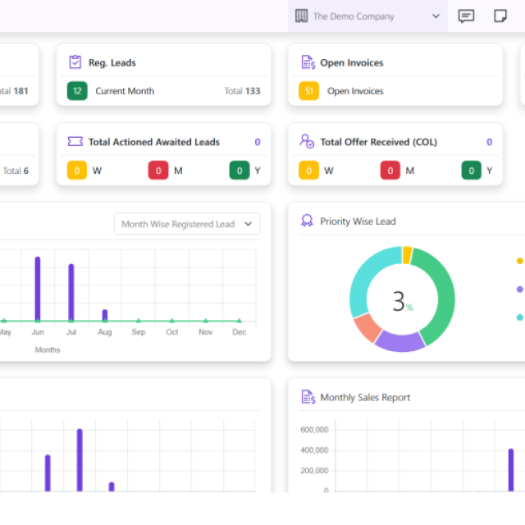Click yellow W badge in Total Offer Received
The width and height of the screenshot is (525, 525).
308,171
